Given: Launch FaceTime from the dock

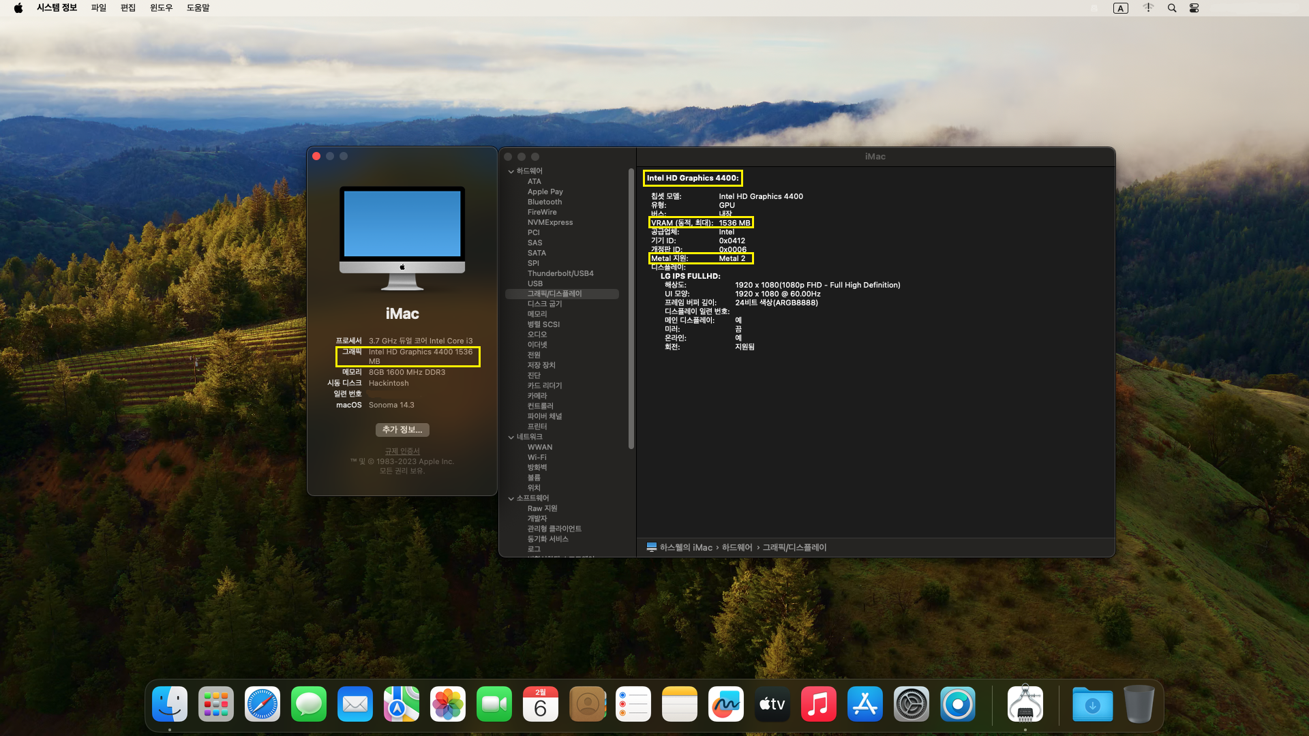Looking at the screenshot, I should click(x=494, y=704).
